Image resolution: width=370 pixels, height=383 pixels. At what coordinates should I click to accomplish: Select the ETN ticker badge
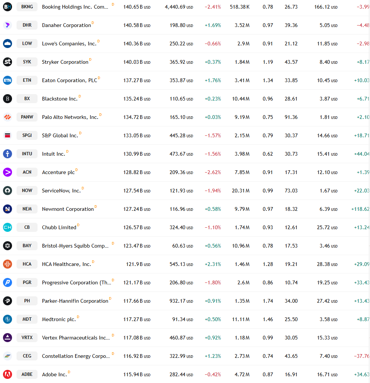[27, 80]
